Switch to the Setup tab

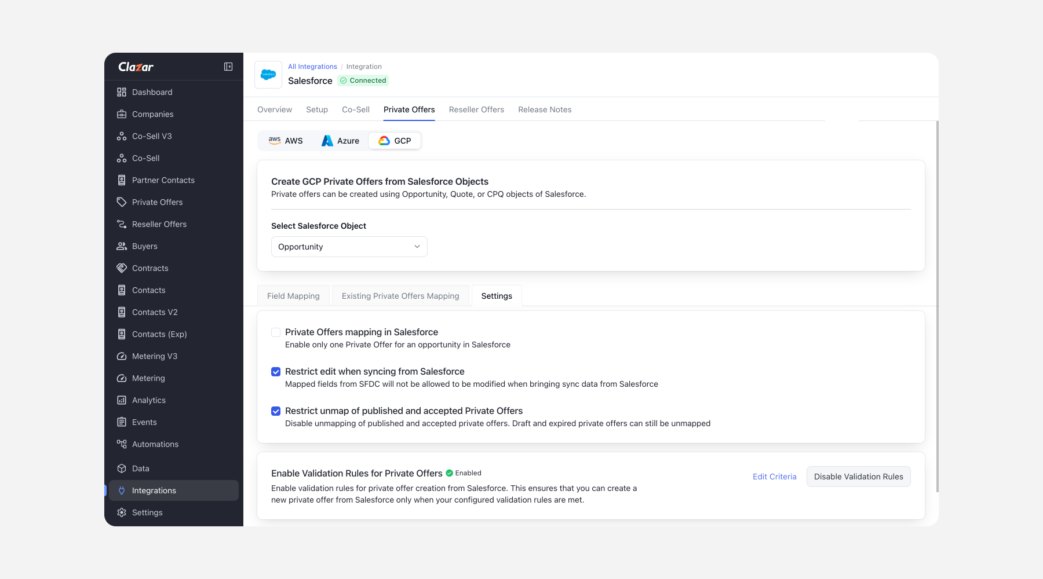pyautogui.click(x=317, y=109)
